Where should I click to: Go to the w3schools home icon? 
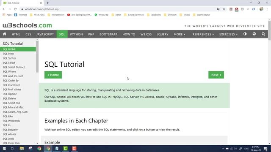(5, 34)
